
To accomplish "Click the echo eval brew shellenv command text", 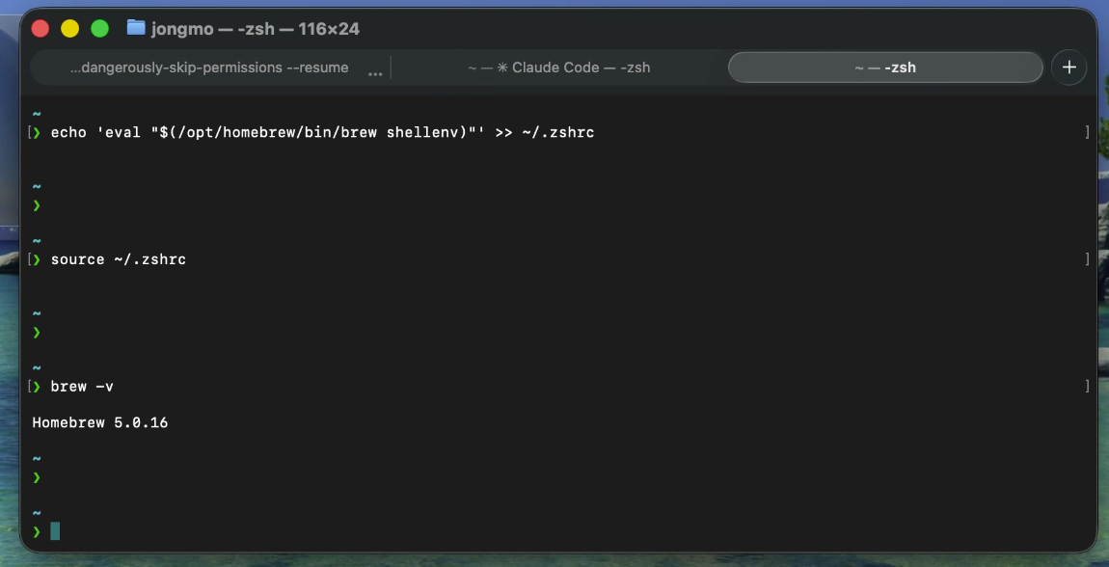I will tap(322, 132).
